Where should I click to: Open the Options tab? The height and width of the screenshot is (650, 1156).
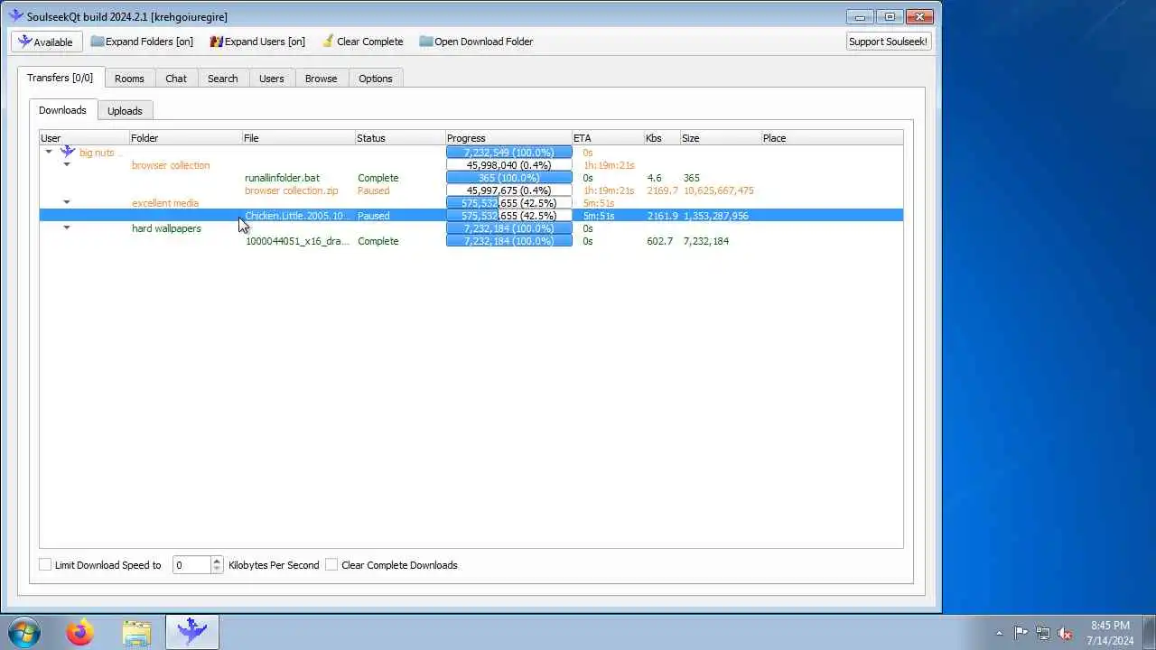375,79
